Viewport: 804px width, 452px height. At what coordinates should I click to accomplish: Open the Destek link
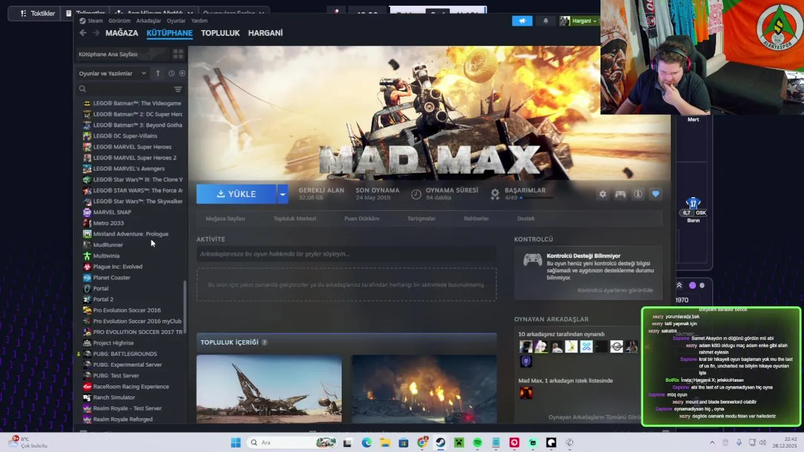point(526,218)
